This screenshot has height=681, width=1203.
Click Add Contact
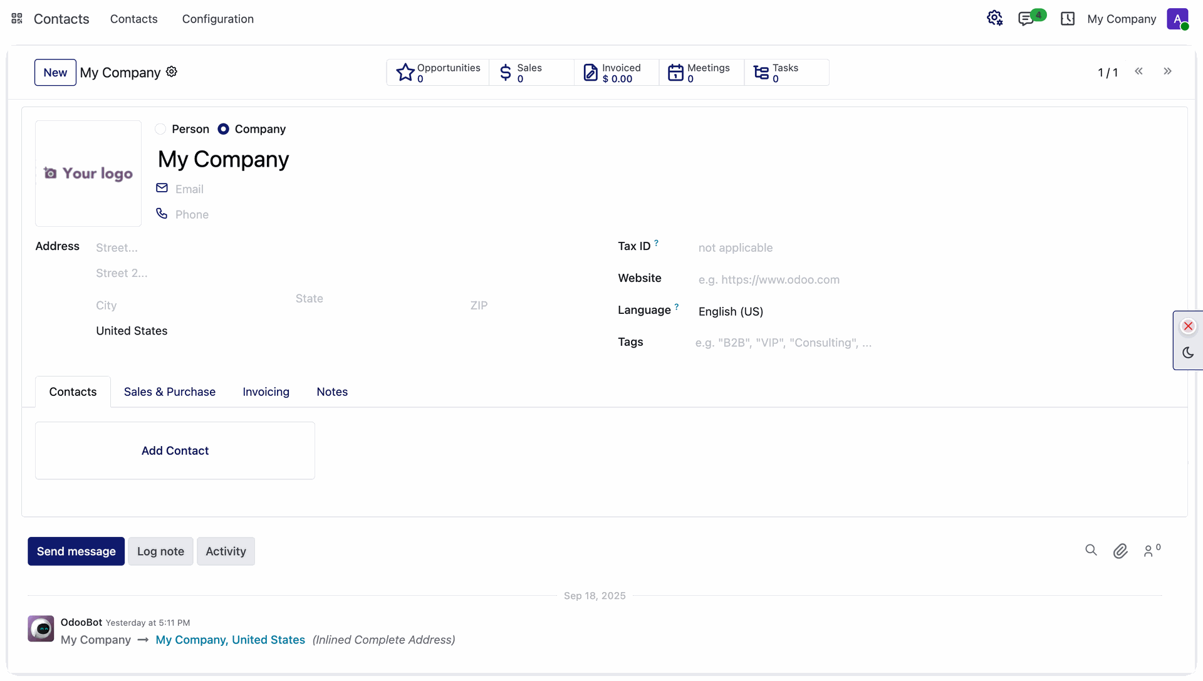[175, 450]
